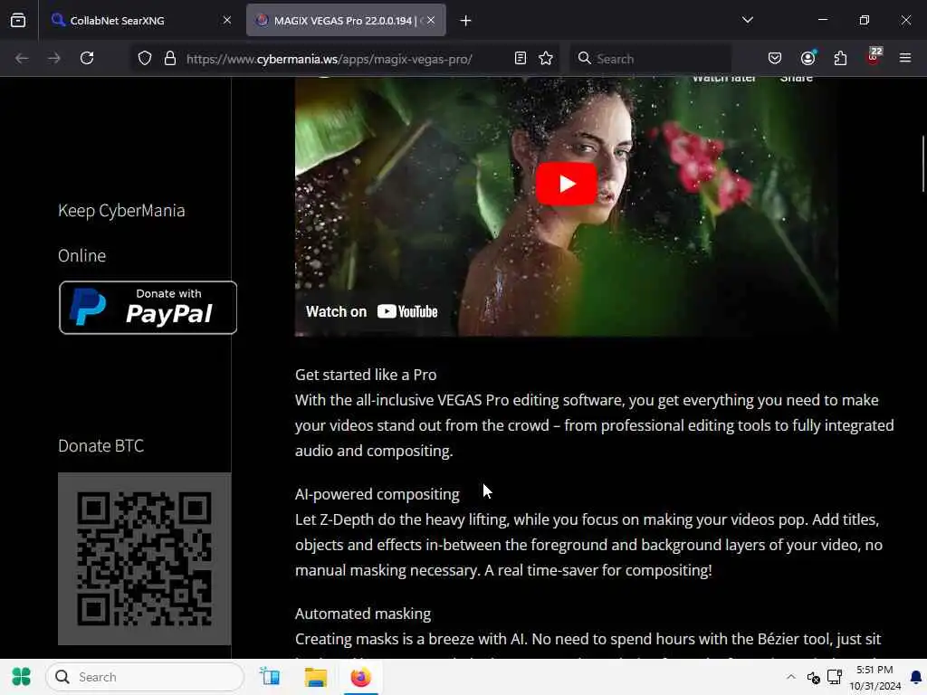Click Firefox icon on taskbar
927x695 pixels.
tap(360, 677)
